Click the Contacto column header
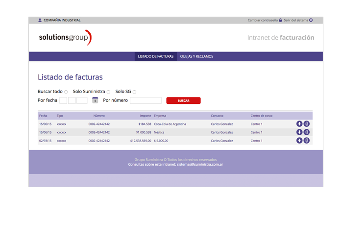This screenshot has height=245, width=343. click(217, 116)
